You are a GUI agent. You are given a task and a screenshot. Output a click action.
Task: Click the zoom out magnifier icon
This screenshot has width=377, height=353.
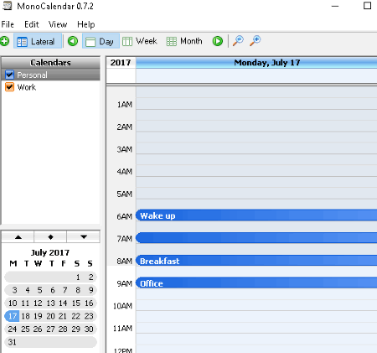tap(238, 41)
